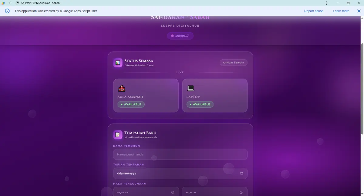Click the Laptop Available status badge
The image size is (364, 196).
(200, 104)
